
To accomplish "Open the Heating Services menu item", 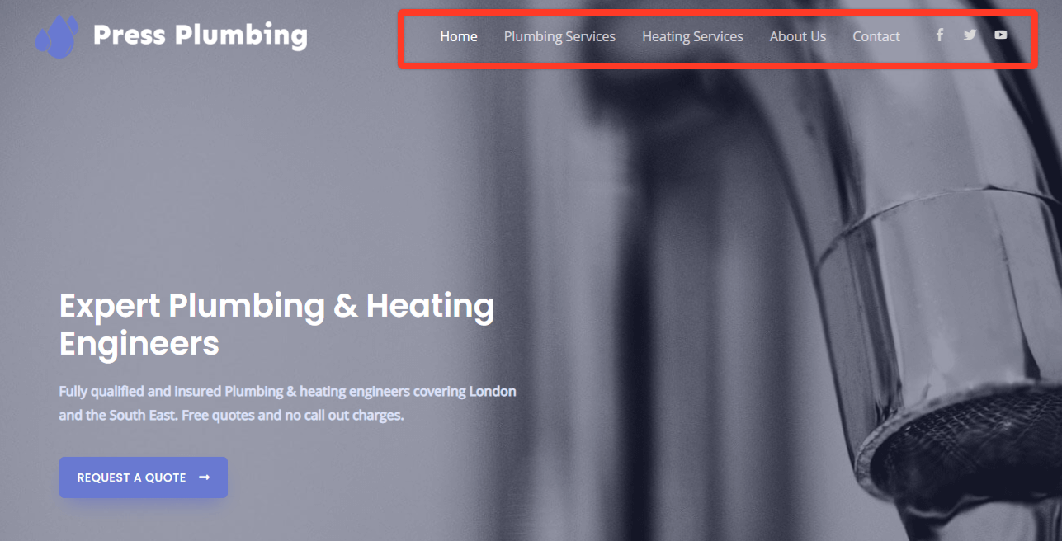I will (x=692, y=36).
